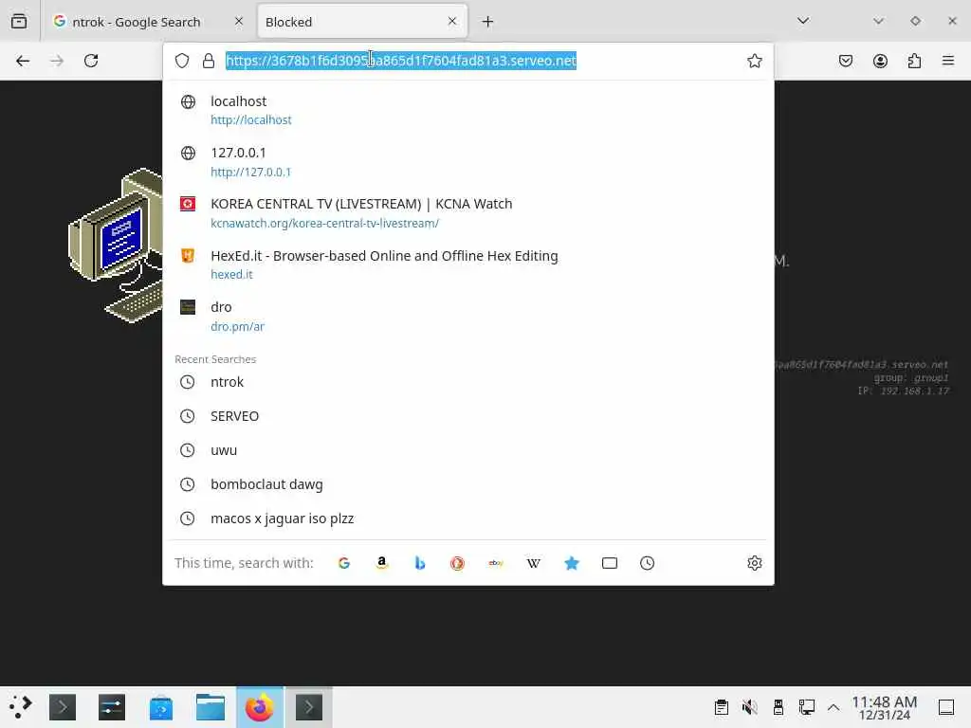Open the dro.pm/ar suggestion
Image resolution: width=971 pixels, height=728 pixels.
468,316
